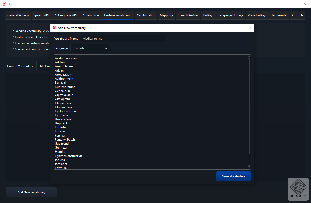Click the Jardiance entry
This screenshot has height=203, width=311.
click(61, 164)
